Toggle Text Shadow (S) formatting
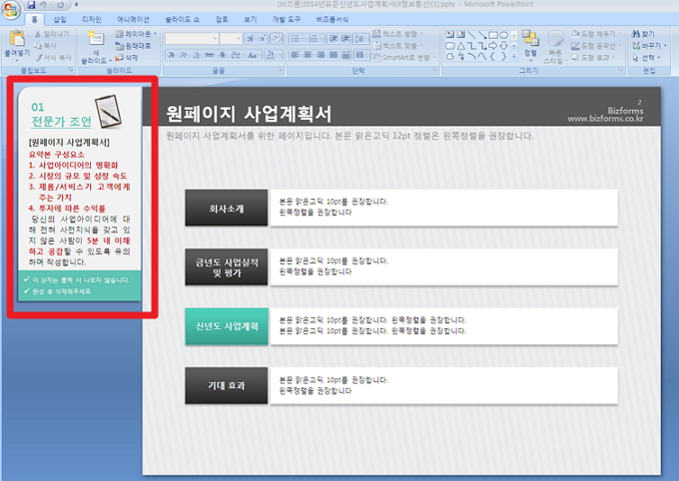This screenshot has width=679, height=481. tap(222, 55)
